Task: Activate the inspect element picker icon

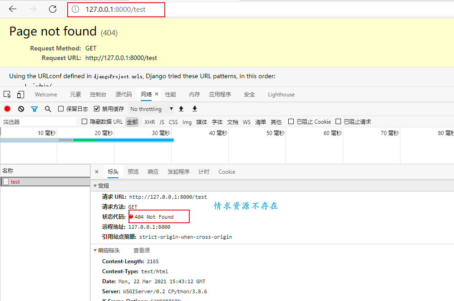Action: (7, 94)
